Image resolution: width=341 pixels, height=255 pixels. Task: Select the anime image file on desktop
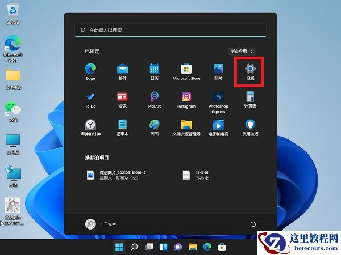point(13,211)
